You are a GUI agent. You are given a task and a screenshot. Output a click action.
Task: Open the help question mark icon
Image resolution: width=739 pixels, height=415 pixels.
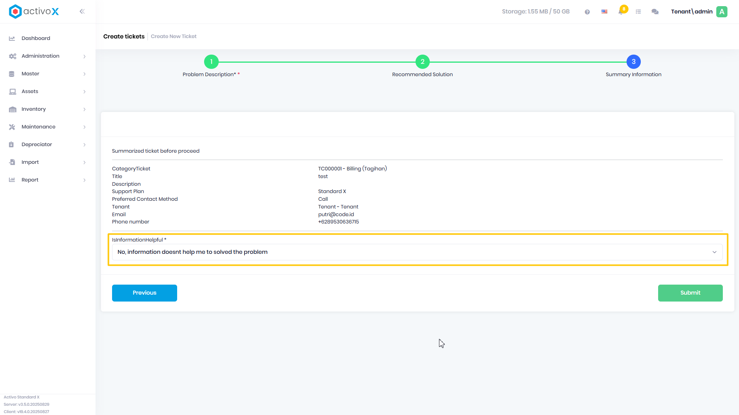coord(587,12)
